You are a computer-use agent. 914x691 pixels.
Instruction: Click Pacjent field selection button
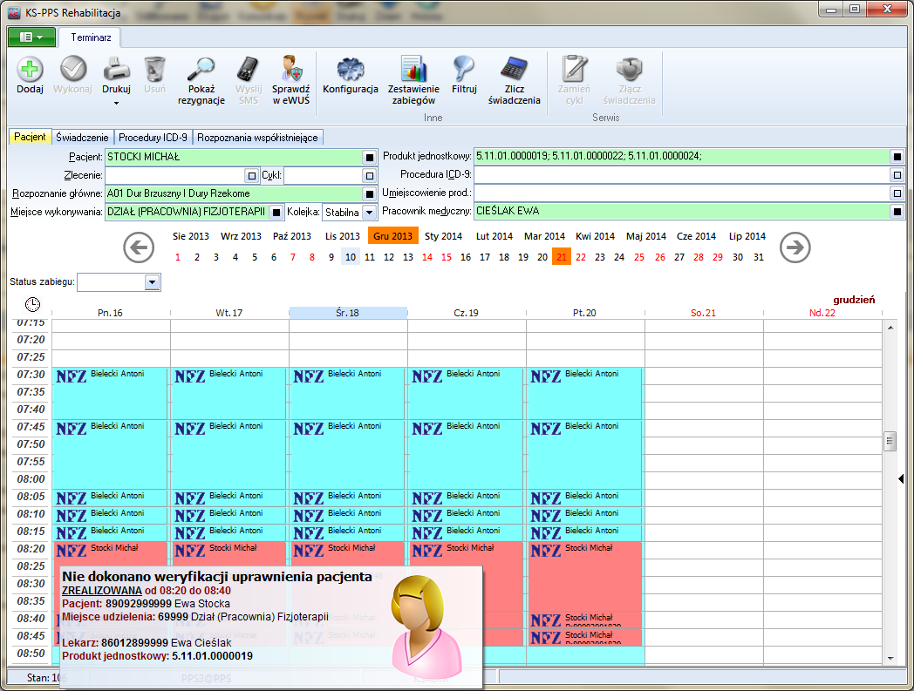pos(369,158)
